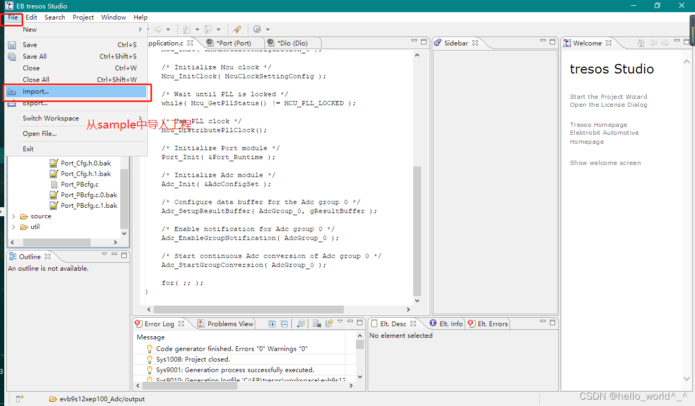Image resolution: width=695 pixels, height=406 pixels.
Task: Open the Window menu
Action: click(x=113, y=17)
